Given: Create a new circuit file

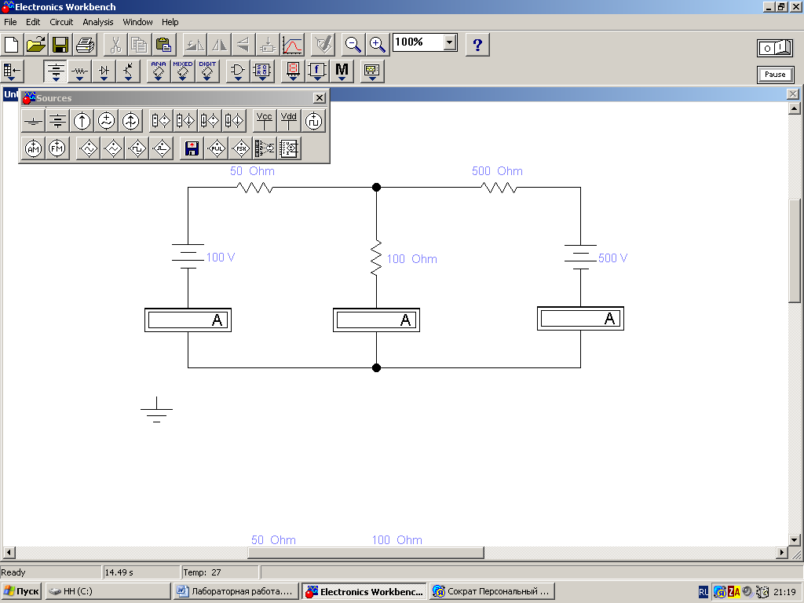Looking at the screenshot, I should coord(12,45).
